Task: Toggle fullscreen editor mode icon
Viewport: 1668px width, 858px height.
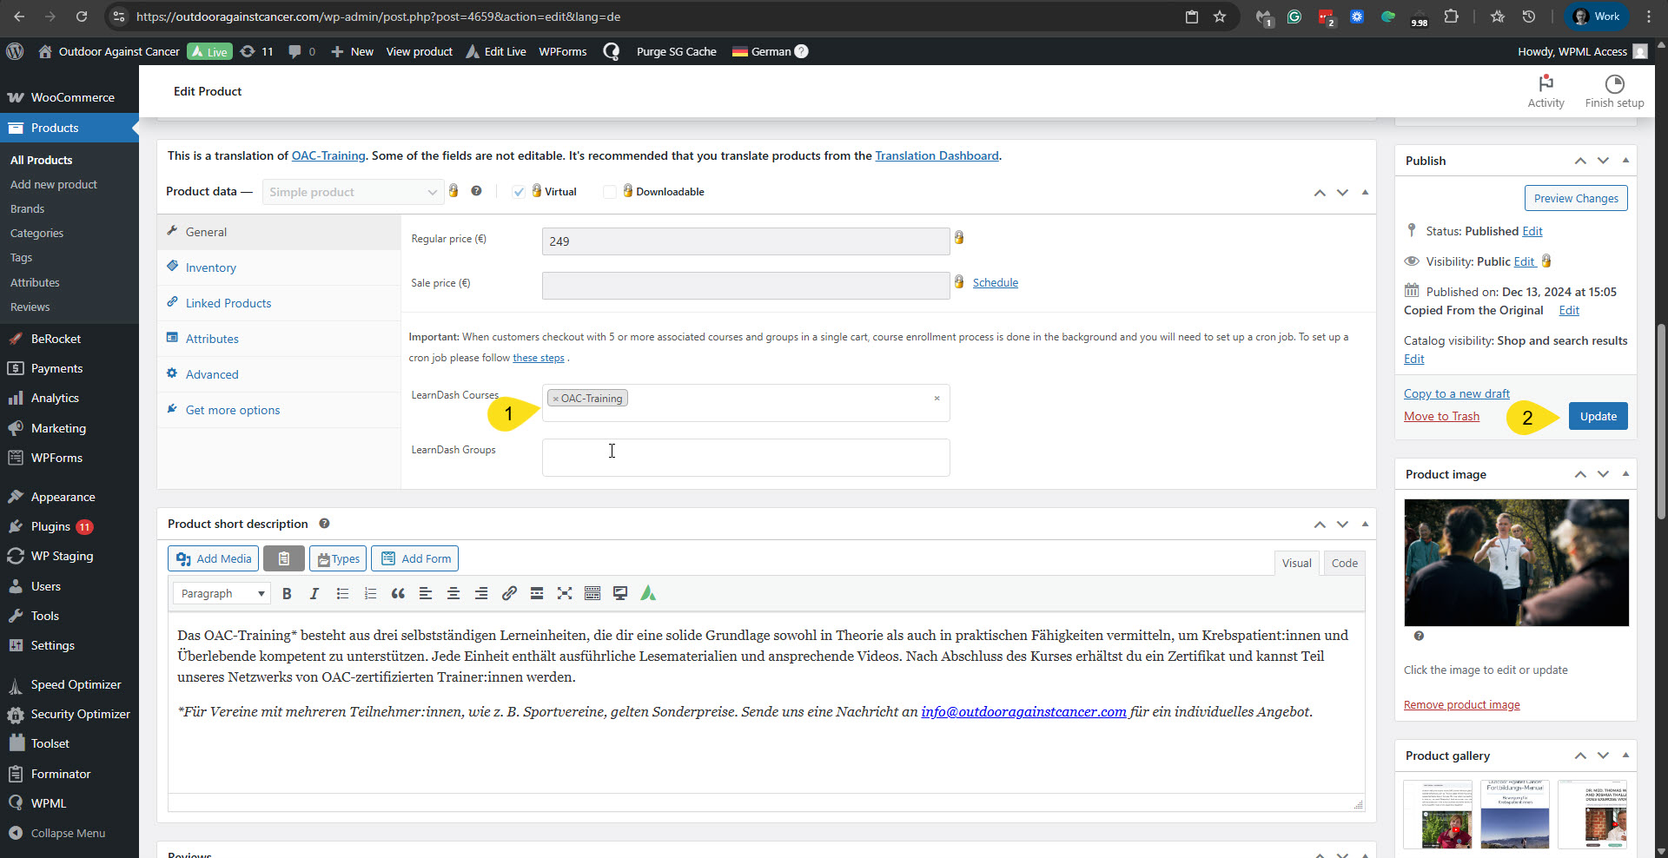Action: click(x=565, y=593)
